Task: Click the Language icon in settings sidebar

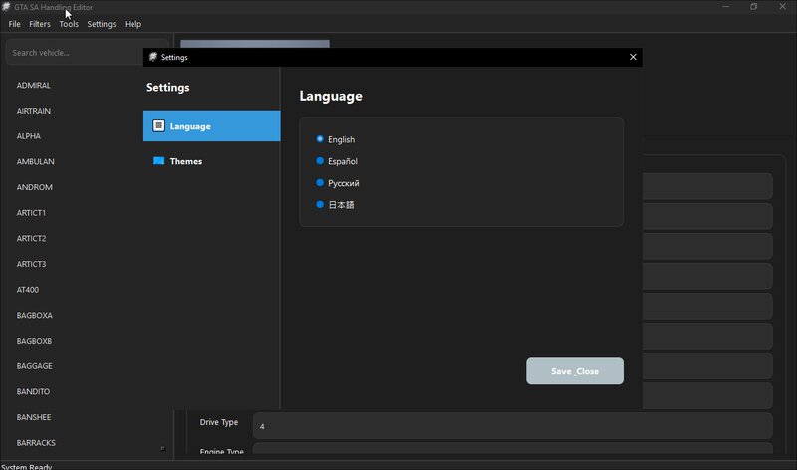Action: pos(158,126)
